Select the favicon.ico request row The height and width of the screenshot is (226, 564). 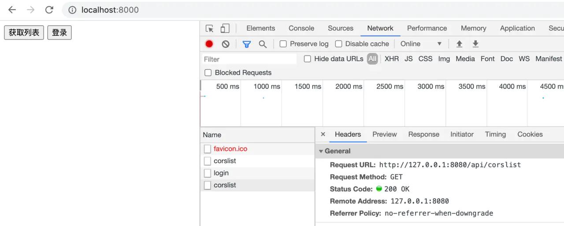point(258,149)
